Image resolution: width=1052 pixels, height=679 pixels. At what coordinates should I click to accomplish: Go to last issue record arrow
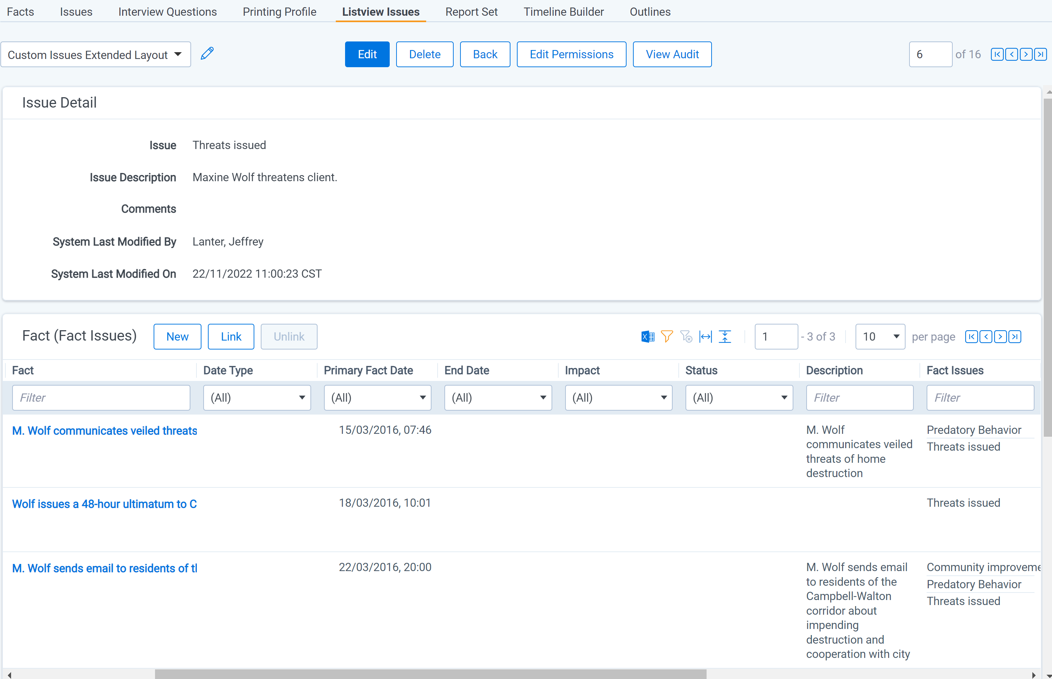pyautogui.click(x=1041, y=54)
